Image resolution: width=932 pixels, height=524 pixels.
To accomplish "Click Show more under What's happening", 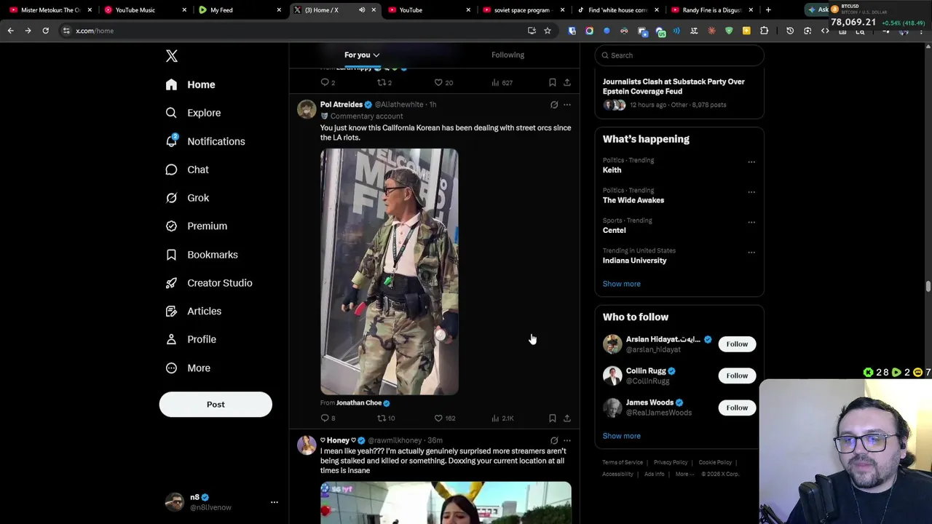I will (622, 284).
